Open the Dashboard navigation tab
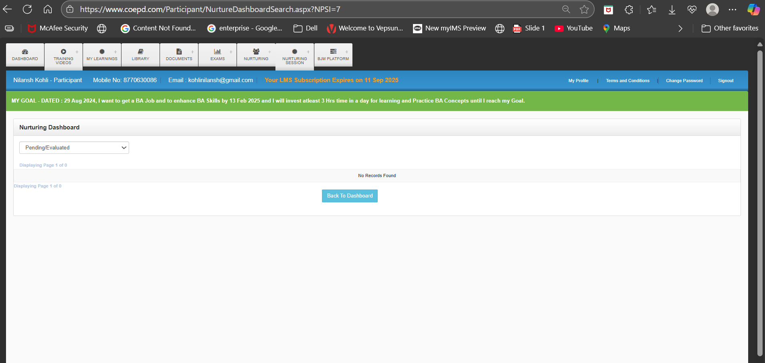Screen dimensions: 765x363 coord(25,55)
